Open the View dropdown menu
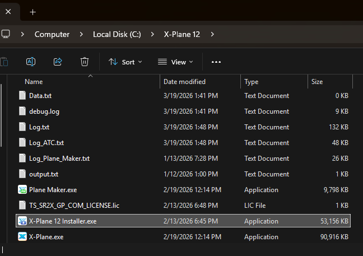This screenshot has width=363, height=256. pyautogui.click(x=175, y=62)
